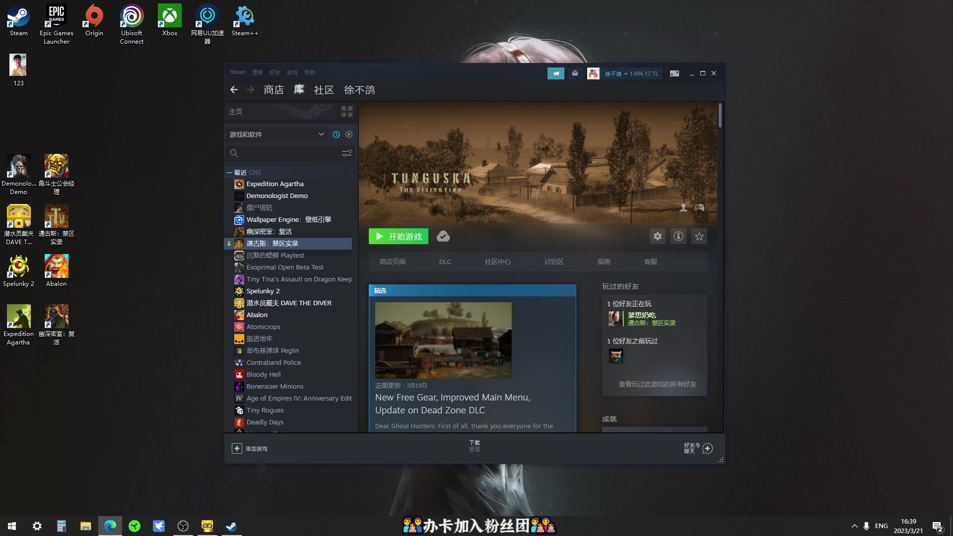This screenshot has width=953, height=536.
Task: Select Exoprimal Open Beta Test entry
Action: tap(293, 268)
